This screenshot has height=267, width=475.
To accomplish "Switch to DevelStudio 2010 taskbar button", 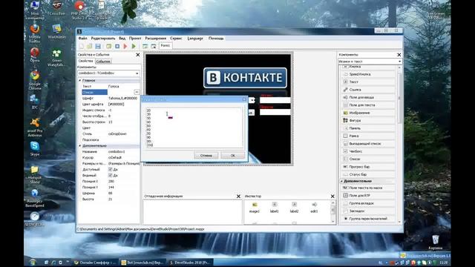I will pyautogui.click(x=191, y=263).
